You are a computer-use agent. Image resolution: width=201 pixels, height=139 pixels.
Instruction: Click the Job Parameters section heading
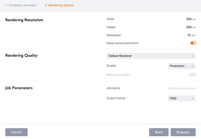19,88
